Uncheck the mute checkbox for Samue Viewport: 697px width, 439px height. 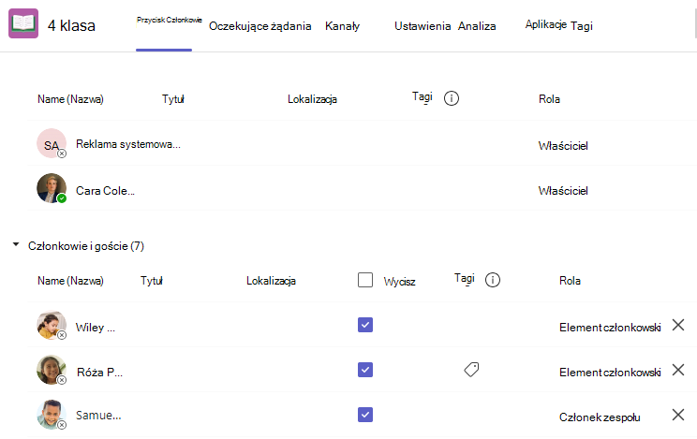click(365, 415)
